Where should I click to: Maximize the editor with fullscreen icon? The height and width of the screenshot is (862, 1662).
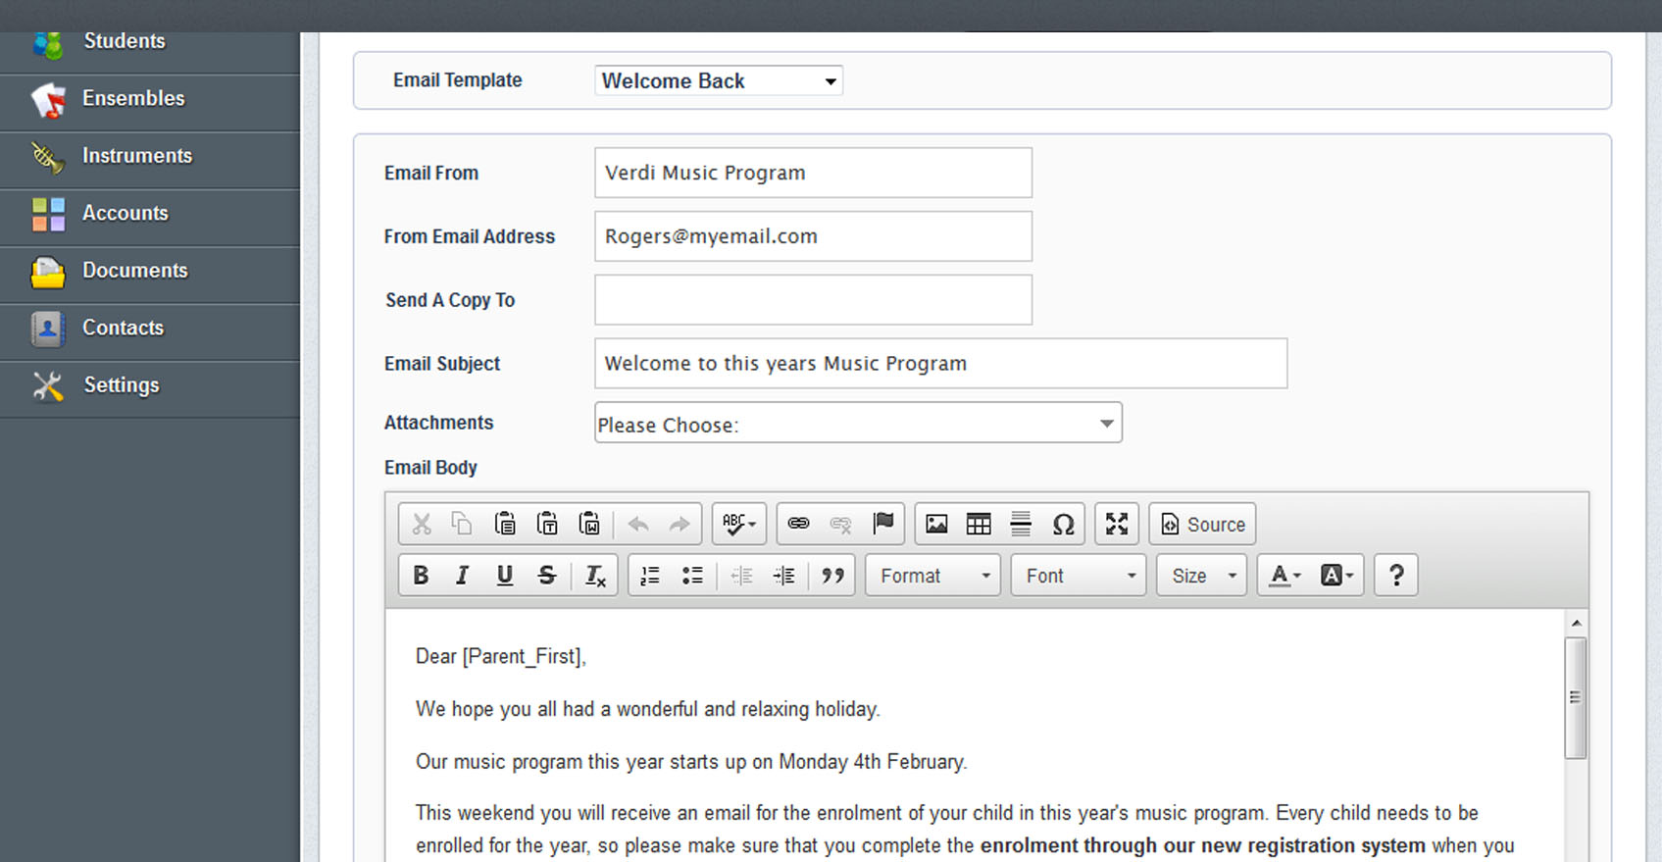pos(1116,524)
